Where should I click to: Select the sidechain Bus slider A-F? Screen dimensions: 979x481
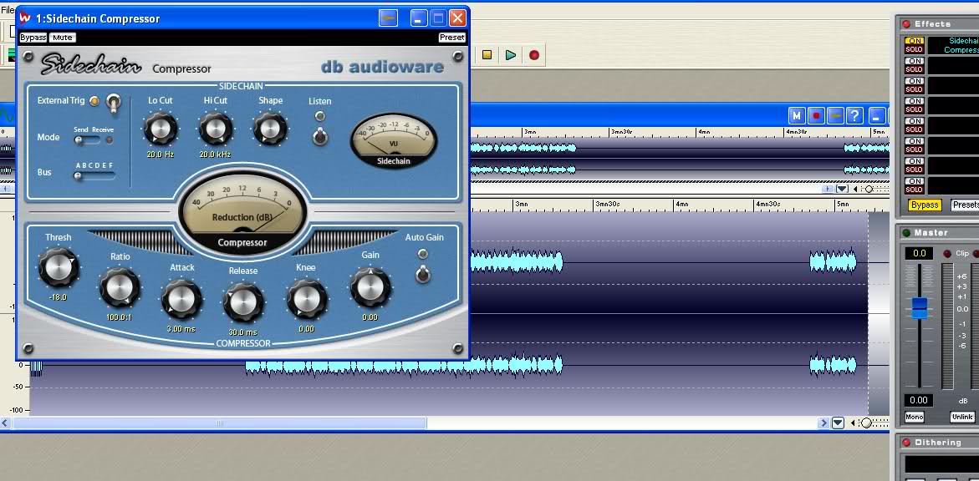coord(94,176)
